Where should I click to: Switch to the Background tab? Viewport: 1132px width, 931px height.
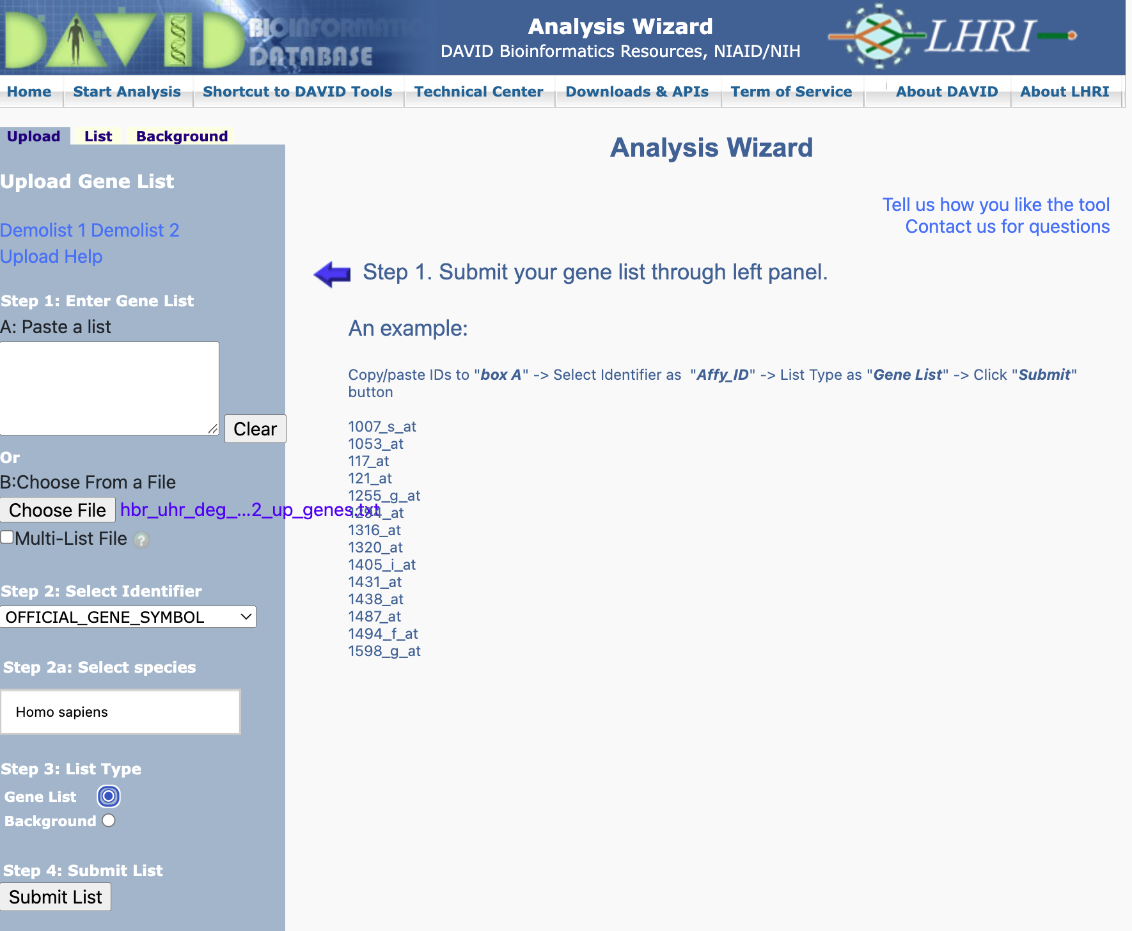click(182, 136)
